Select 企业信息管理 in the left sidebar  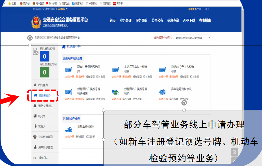pos(45,137)
